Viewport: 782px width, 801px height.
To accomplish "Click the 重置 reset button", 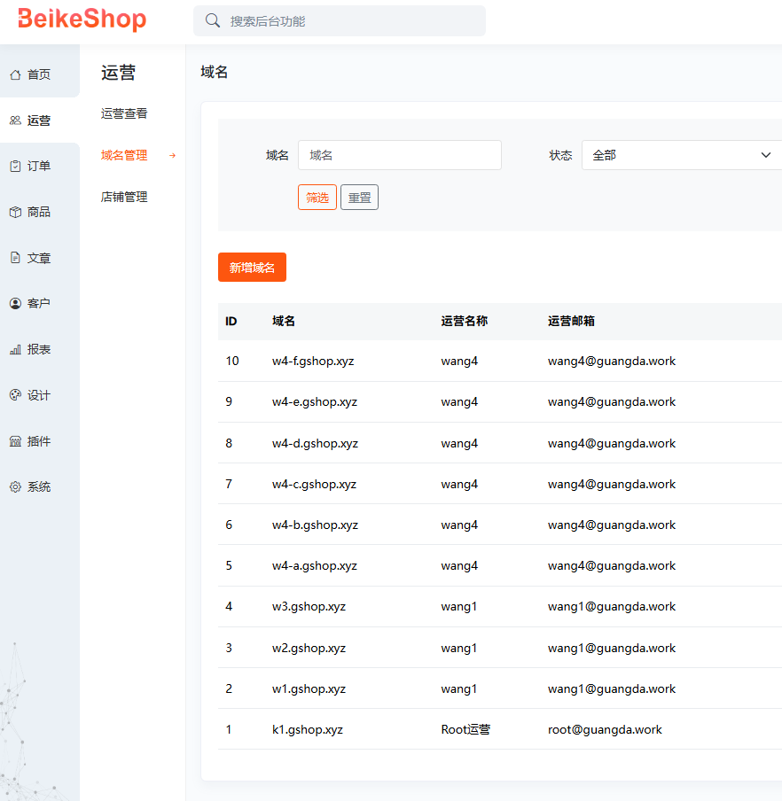I will point(359,198).
